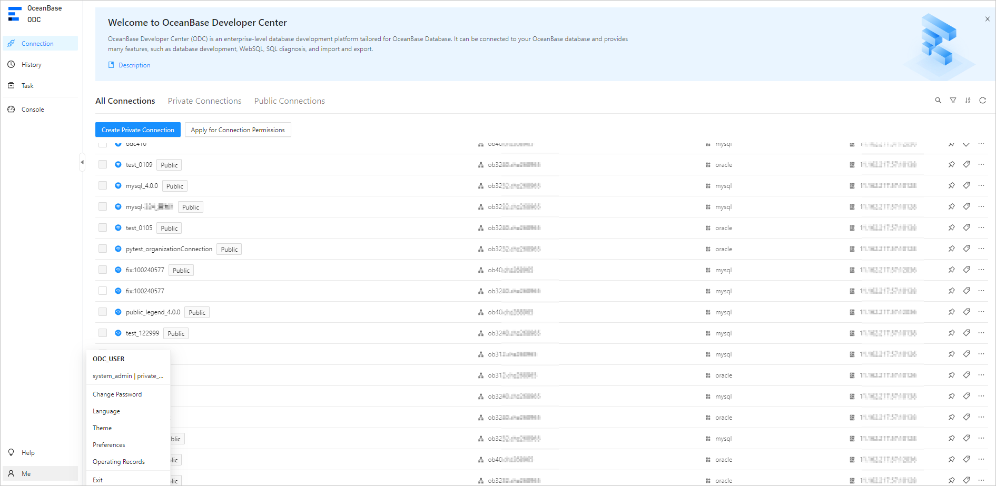Click the Create Private Connection button
This screenshot has height=486, width=996.
pyautogui.click(x=137, y=130)
